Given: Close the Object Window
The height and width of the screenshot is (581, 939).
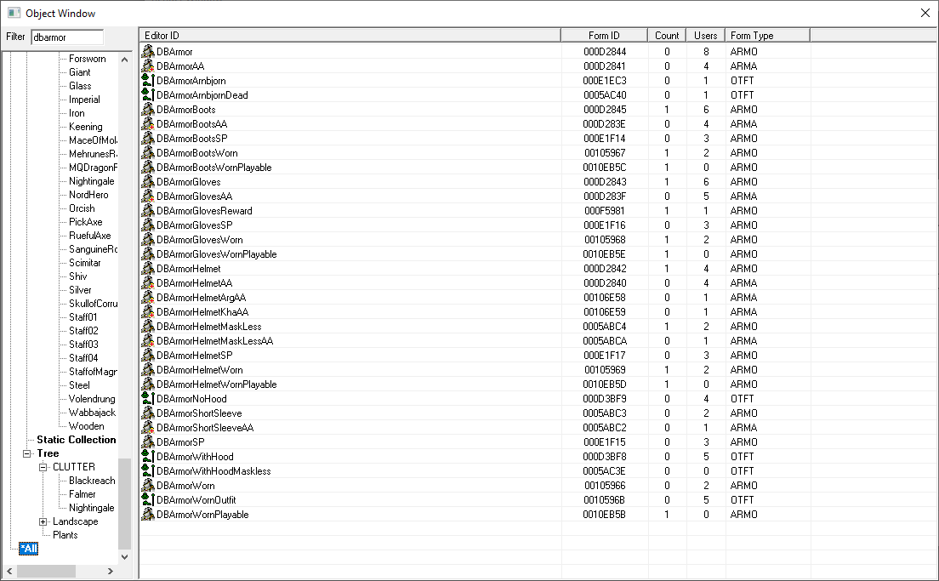Looking at the screenshot, I should 925,13.
